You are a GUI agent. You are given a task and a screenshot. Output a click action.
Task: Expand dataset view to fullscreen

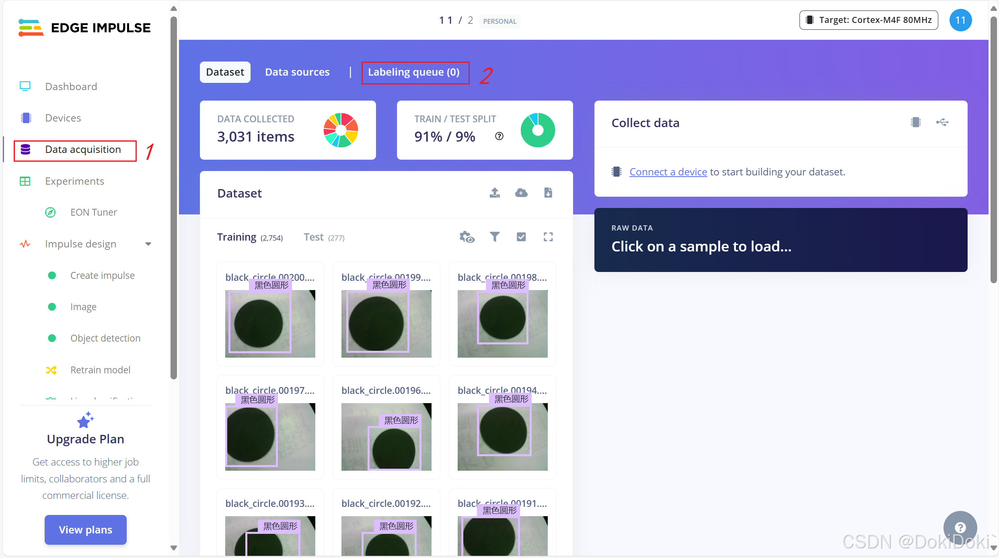click(x=548, y=237)
